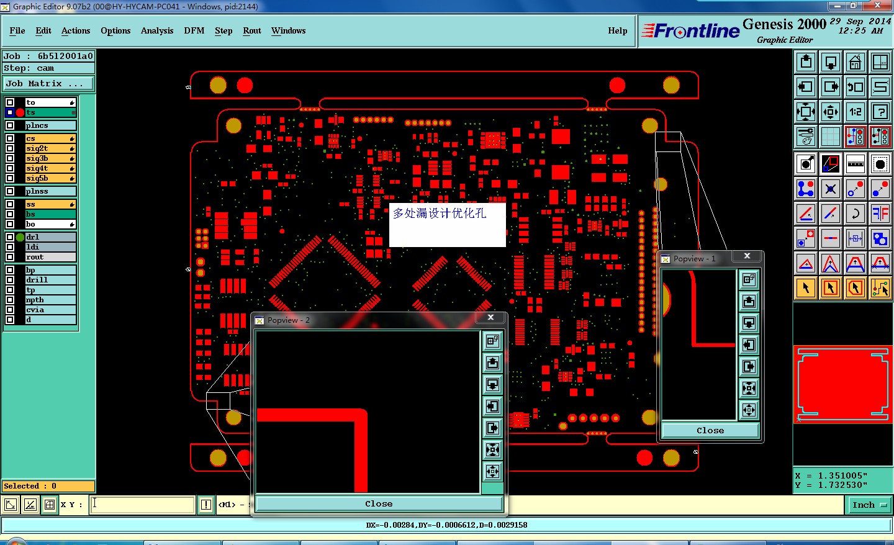Click Popview - 1 pan left icon
Viewport: 894px width, 545px height.
click(x=749, y=345)
